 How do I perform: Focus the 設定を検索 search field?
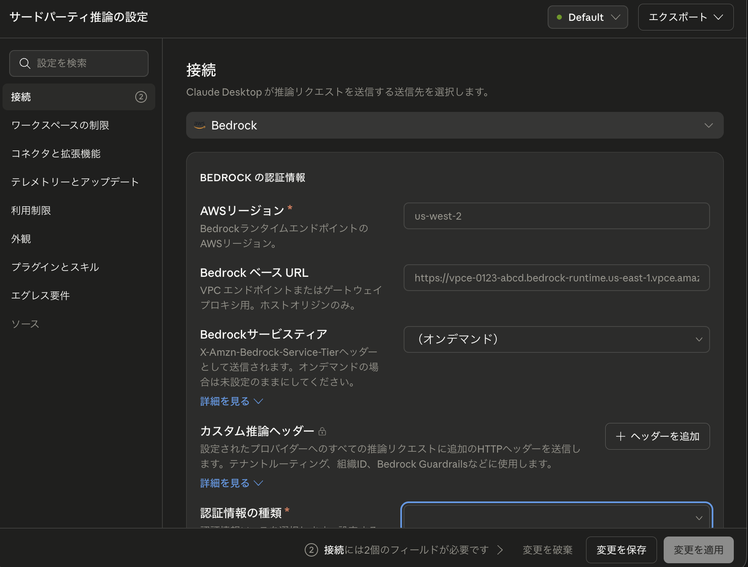[x=79, y=63]
